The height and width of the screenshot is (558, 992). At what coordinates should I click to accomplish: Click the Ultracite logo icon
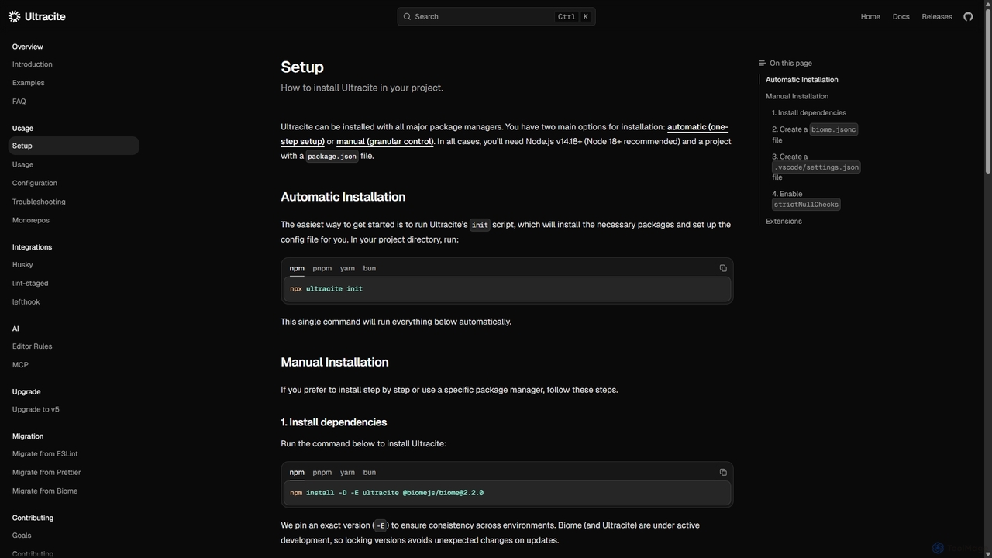coord(14,16)
